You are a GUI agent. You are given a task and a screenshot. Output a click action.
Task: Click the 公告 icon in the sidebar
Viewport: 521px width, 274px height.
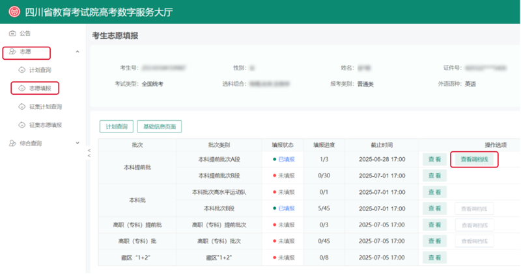pos(12,33)
